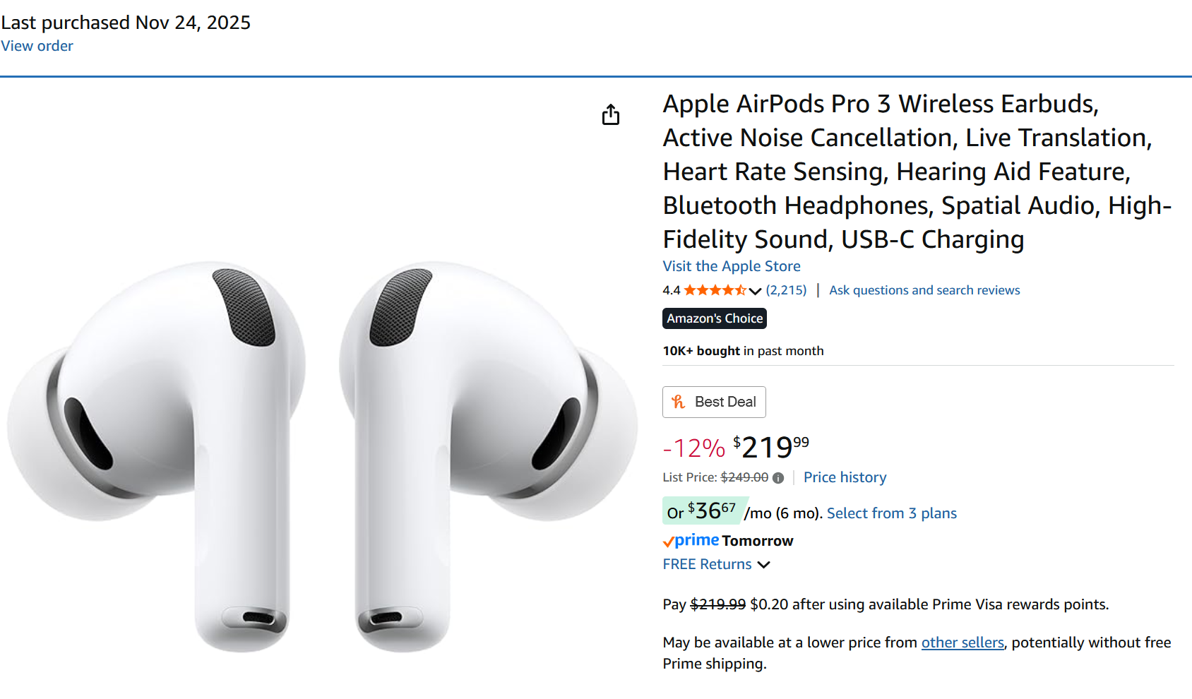Click Select from 3 plans
The height and width of the screenshot is (699, 1192).
pyautogui.click(x=891, y=513)
